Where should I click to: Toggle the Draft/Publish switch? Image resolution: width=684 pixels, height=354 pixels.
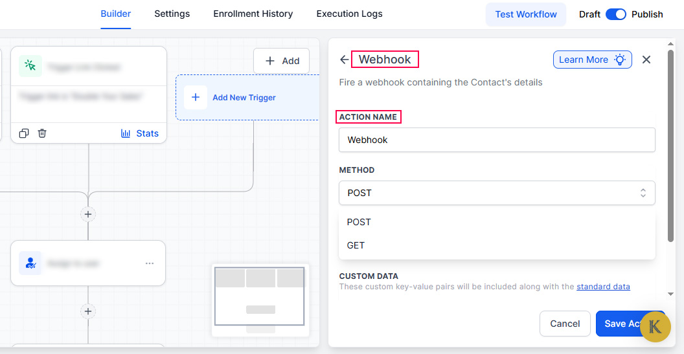pos(615,14)
